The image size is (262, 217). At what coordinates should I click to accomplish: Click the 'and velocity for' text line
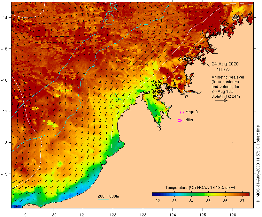(x=225, y=87)
